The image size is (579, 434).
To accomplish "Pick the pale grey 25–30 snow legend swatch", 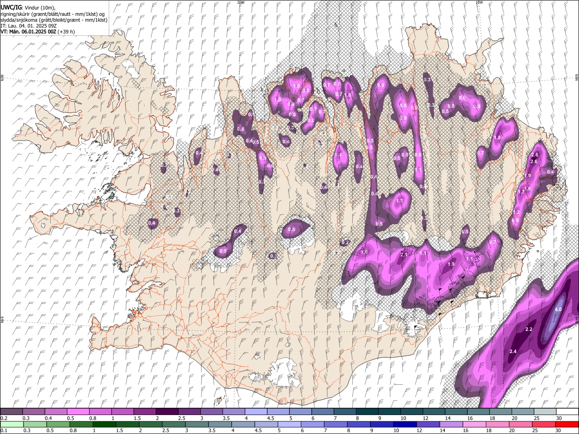I will [546, 412].
